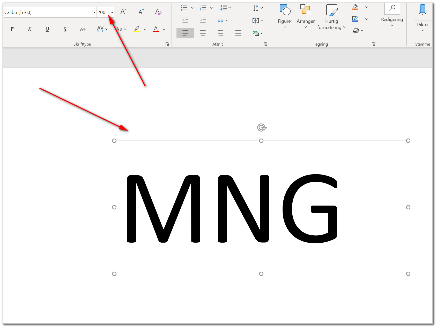This screenshot has height=327, width=436.
Task: Open Tegning dialog launcher
Action: [x=373, y=44]
